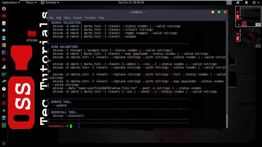Screen dimensions: 262x147
Task: Click the terminal title root@kali
Action: [x=138, y=12]
